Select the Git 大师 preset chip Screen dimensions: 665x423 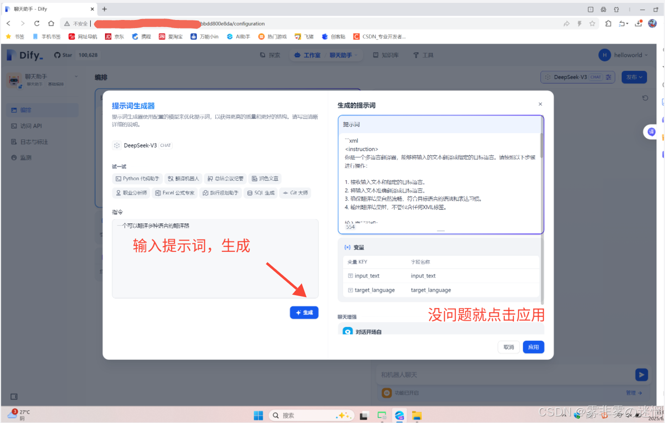point(295,193)
